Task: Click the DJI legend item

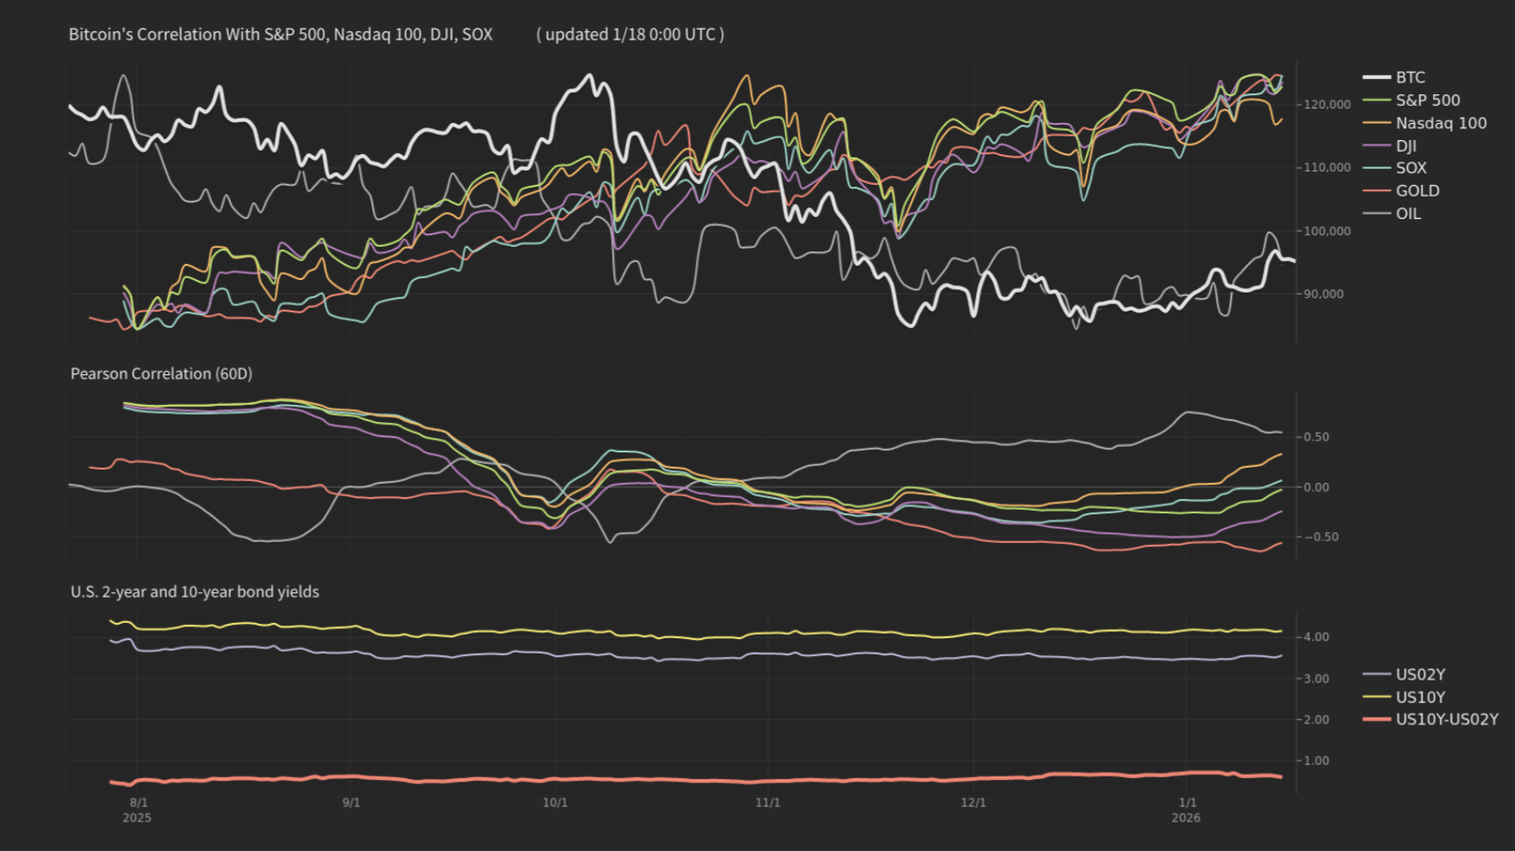Action: click(1405, 145)
